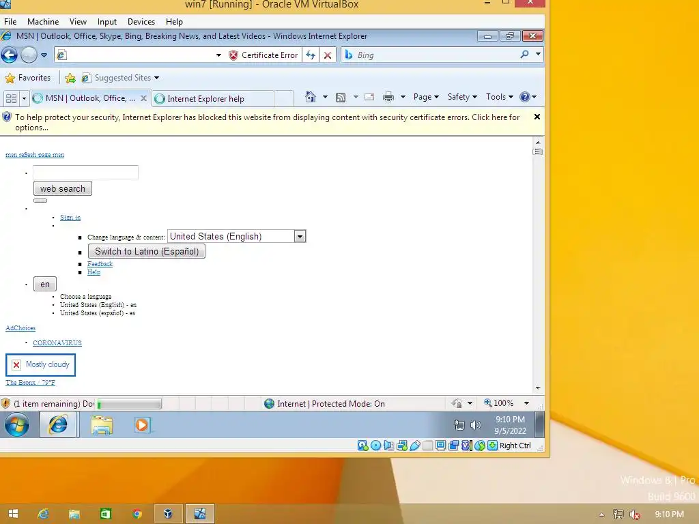This screenshot has width=699, height=524.
Task: Open the Quick Tabs list dropdown arrow
Action: pos(24,98)
